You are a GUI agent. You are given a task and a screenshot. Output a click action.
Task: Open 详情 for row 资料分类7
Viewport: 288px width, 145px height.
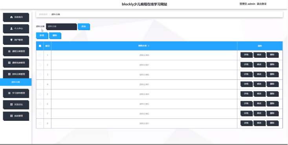pyautogui.click(x=246, y=64)
